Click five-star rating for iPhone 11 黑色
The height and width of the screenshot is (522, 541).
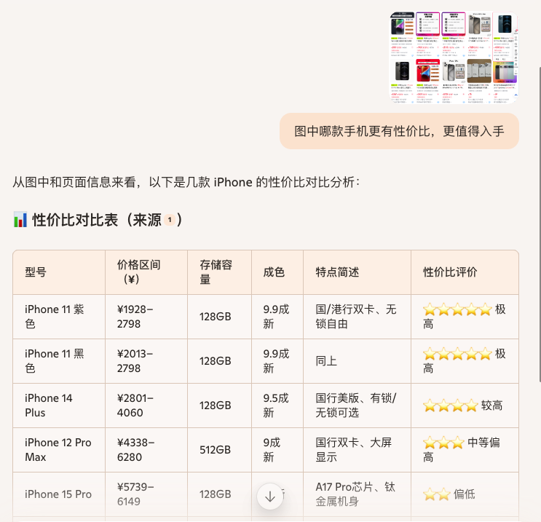coord(465,361)
